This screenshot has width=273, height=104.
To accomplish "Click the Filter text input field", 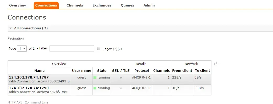I will [72, 49].
